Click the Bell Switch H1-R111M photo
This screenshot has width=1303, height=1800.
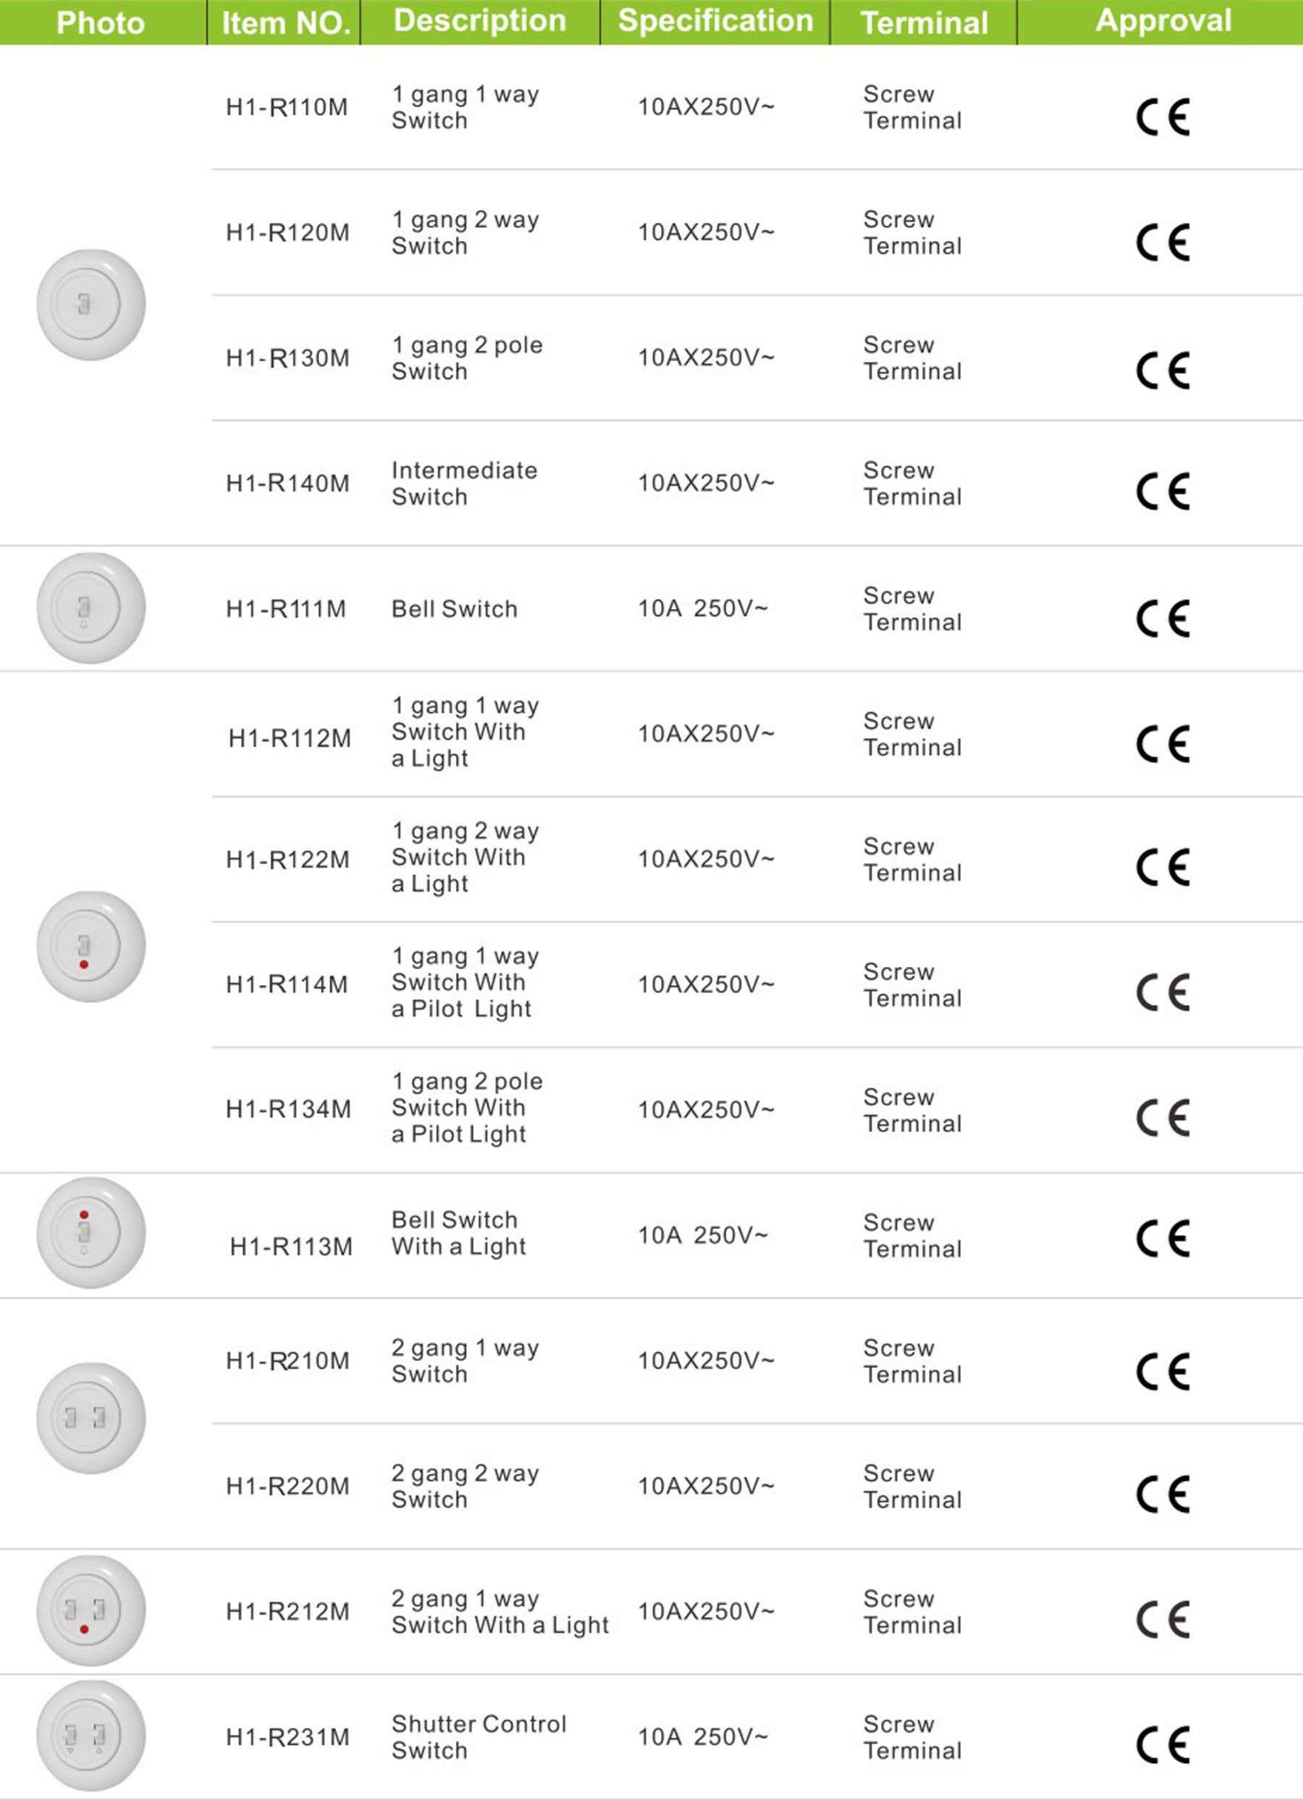click(x=91, y=608)
